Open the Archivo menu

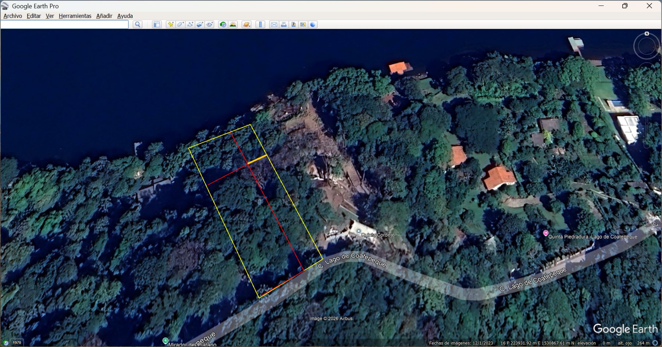(x=13, y=16)
